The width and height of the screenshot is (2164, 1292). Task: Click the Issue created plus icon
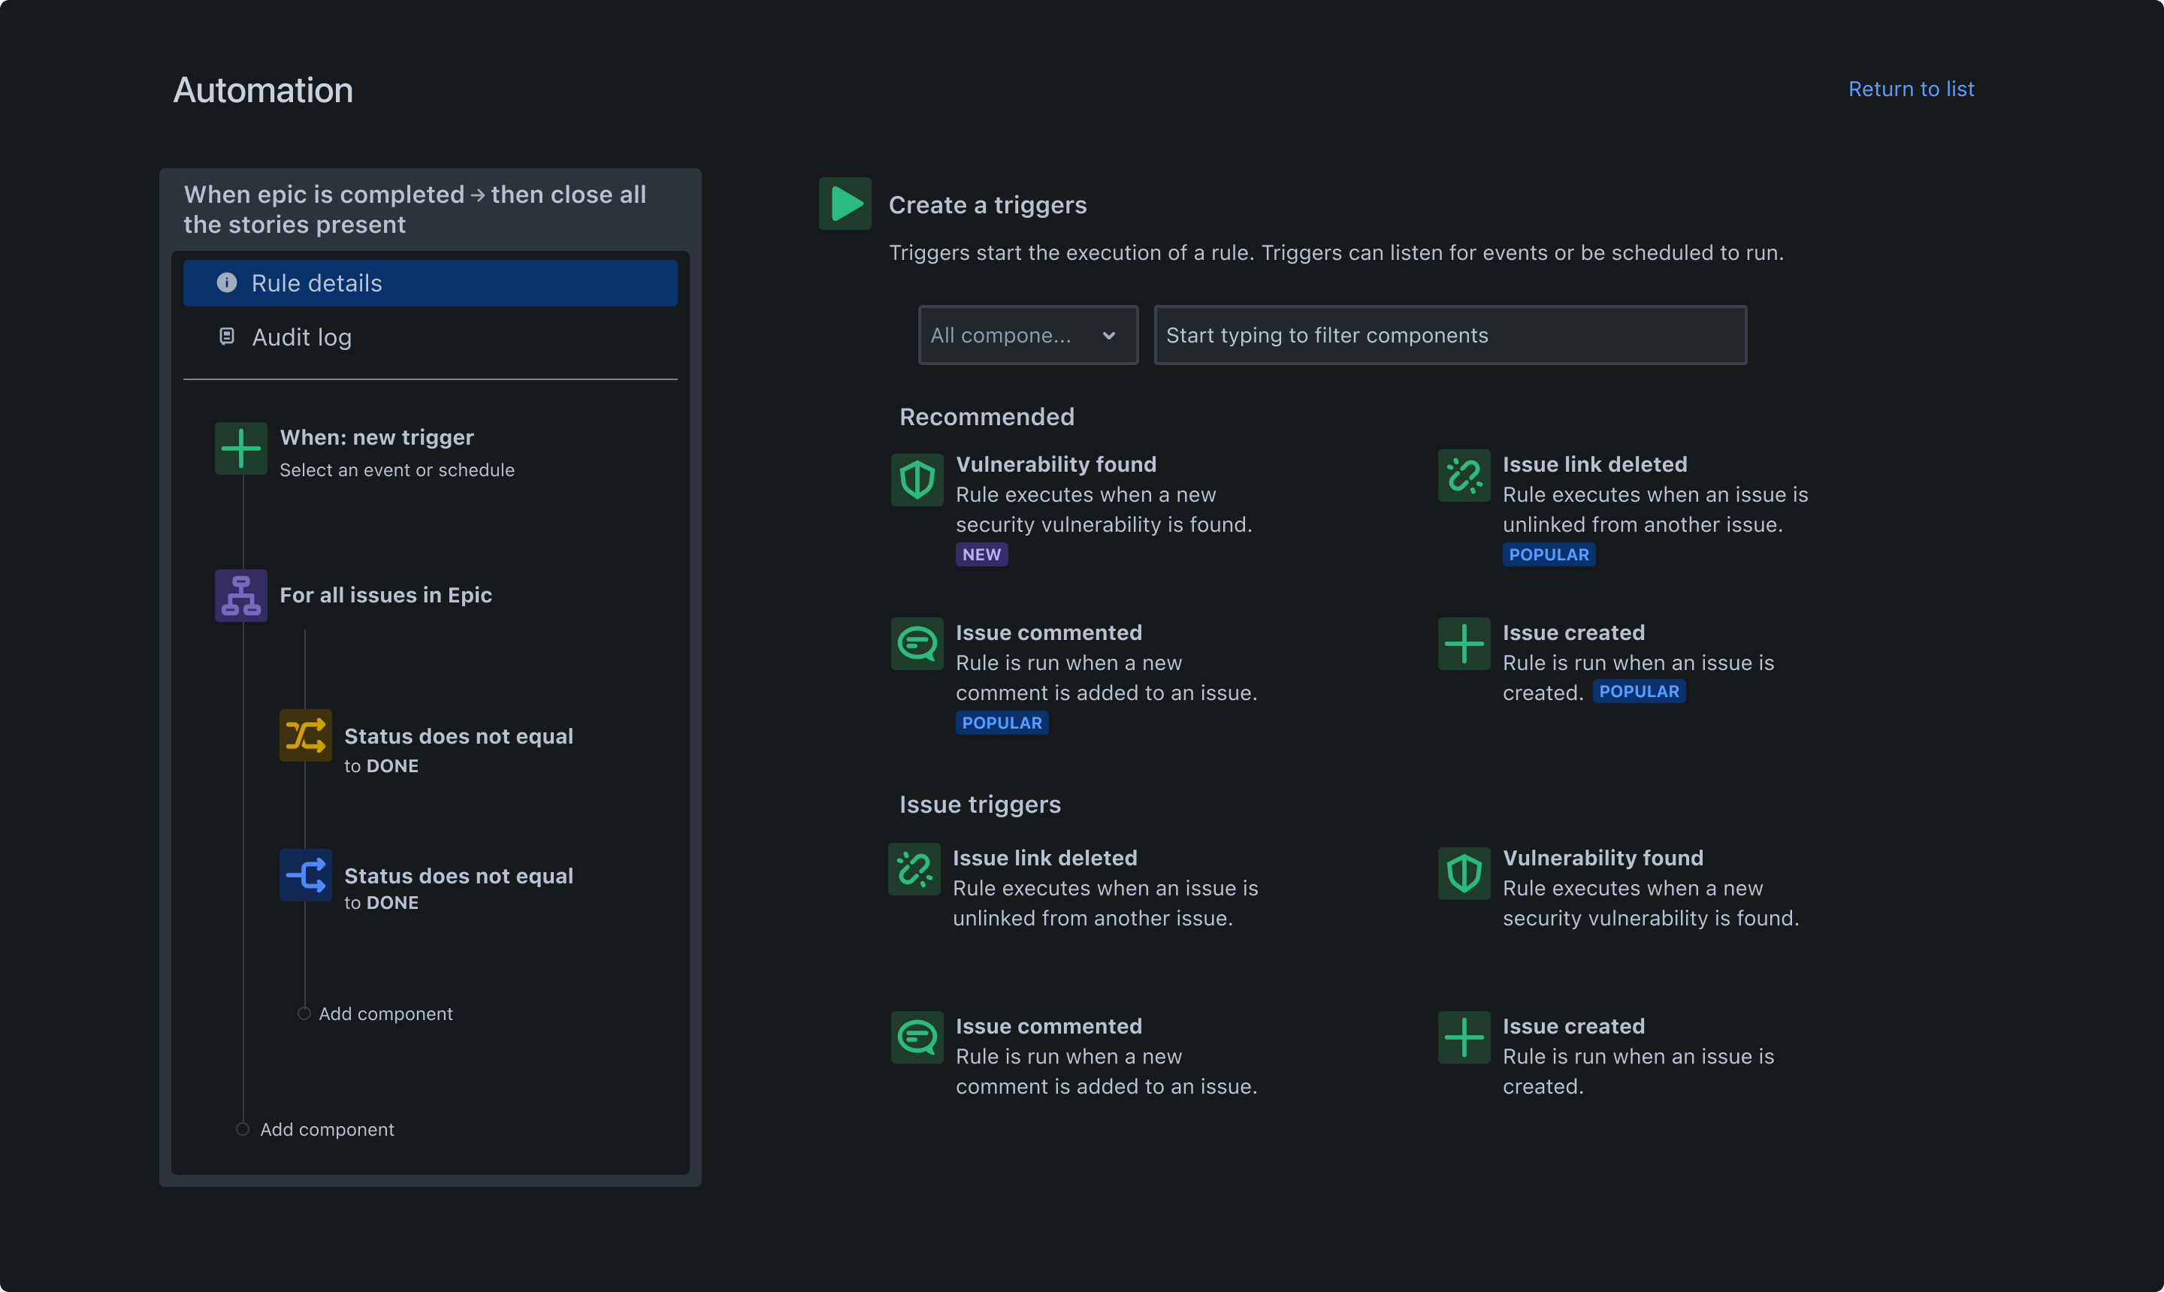(1464, 643)
